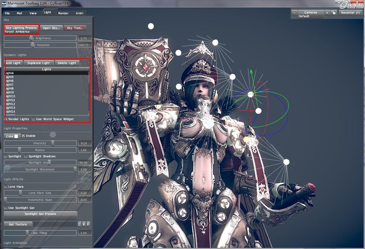The width and height of the screenshot is (365, 249).
Task: Enable Spotlight Shadows
Action: pos(26,156)
